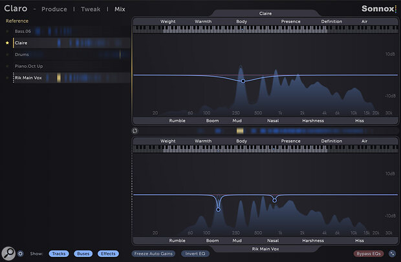Click the Reference heading

(17, 21)
